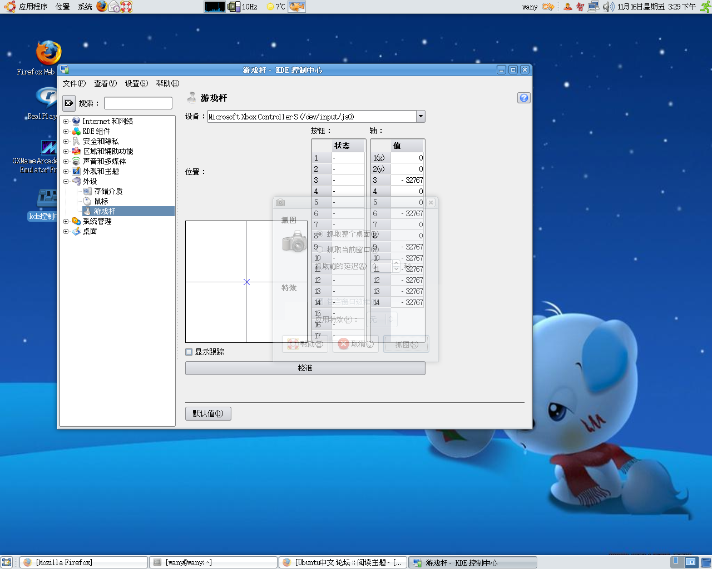Screen dimensions: 712x569
Task: Expand 声音和多媒体 tree node
Action: 66,161
